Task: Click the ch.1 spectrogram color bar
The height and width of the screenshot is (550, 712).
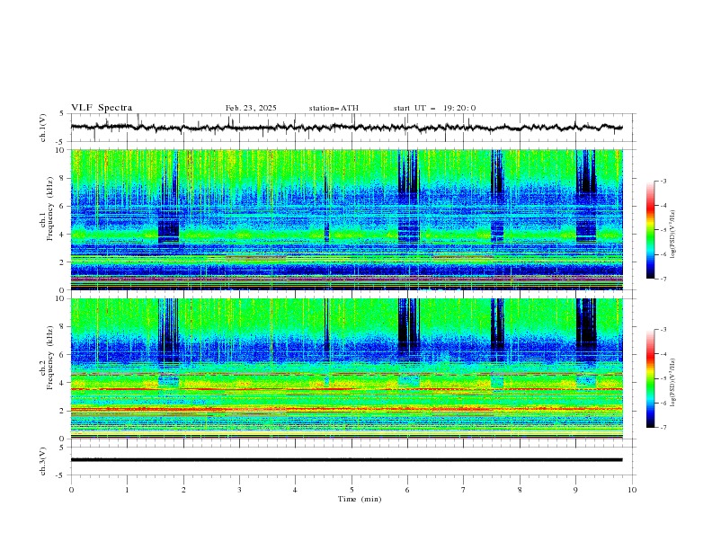Action: pyautogui.click(x=650, y=230)
